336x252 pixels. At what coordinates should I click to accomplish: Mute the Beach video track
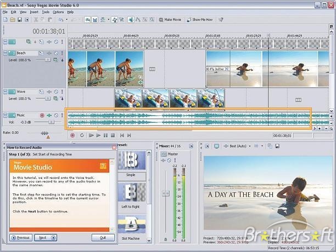[56, 53]
